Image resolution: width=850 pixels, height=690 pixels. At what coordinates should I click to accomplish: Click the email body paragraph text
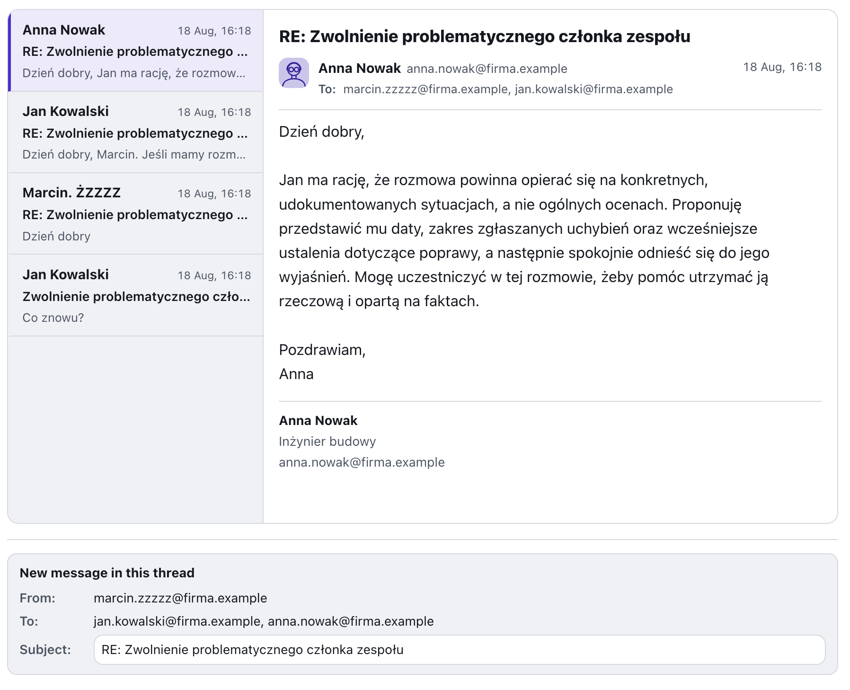click(x=524, y=240)
